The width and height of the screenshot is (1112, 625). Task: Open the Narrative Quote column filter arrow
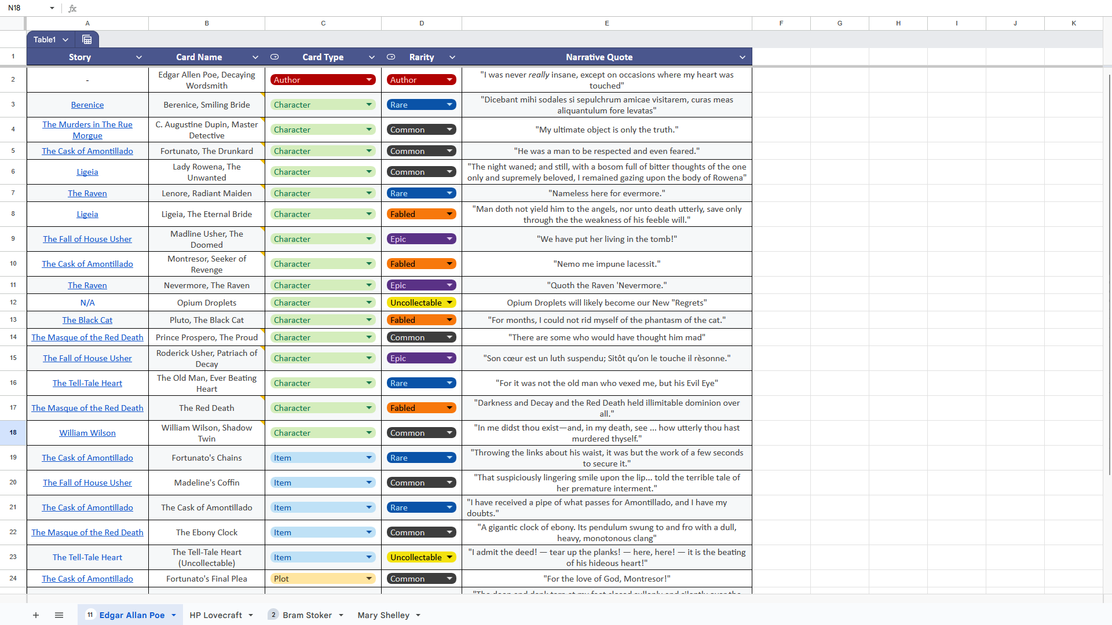coord(742,57)
